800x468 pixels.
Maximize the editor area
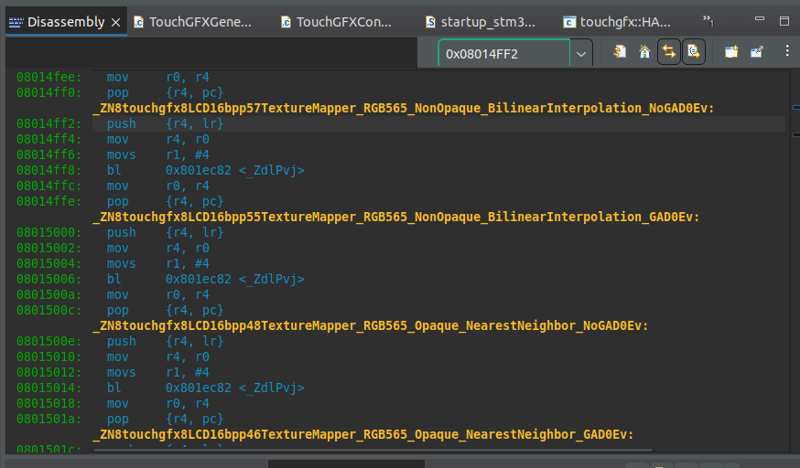pos(784,21)
